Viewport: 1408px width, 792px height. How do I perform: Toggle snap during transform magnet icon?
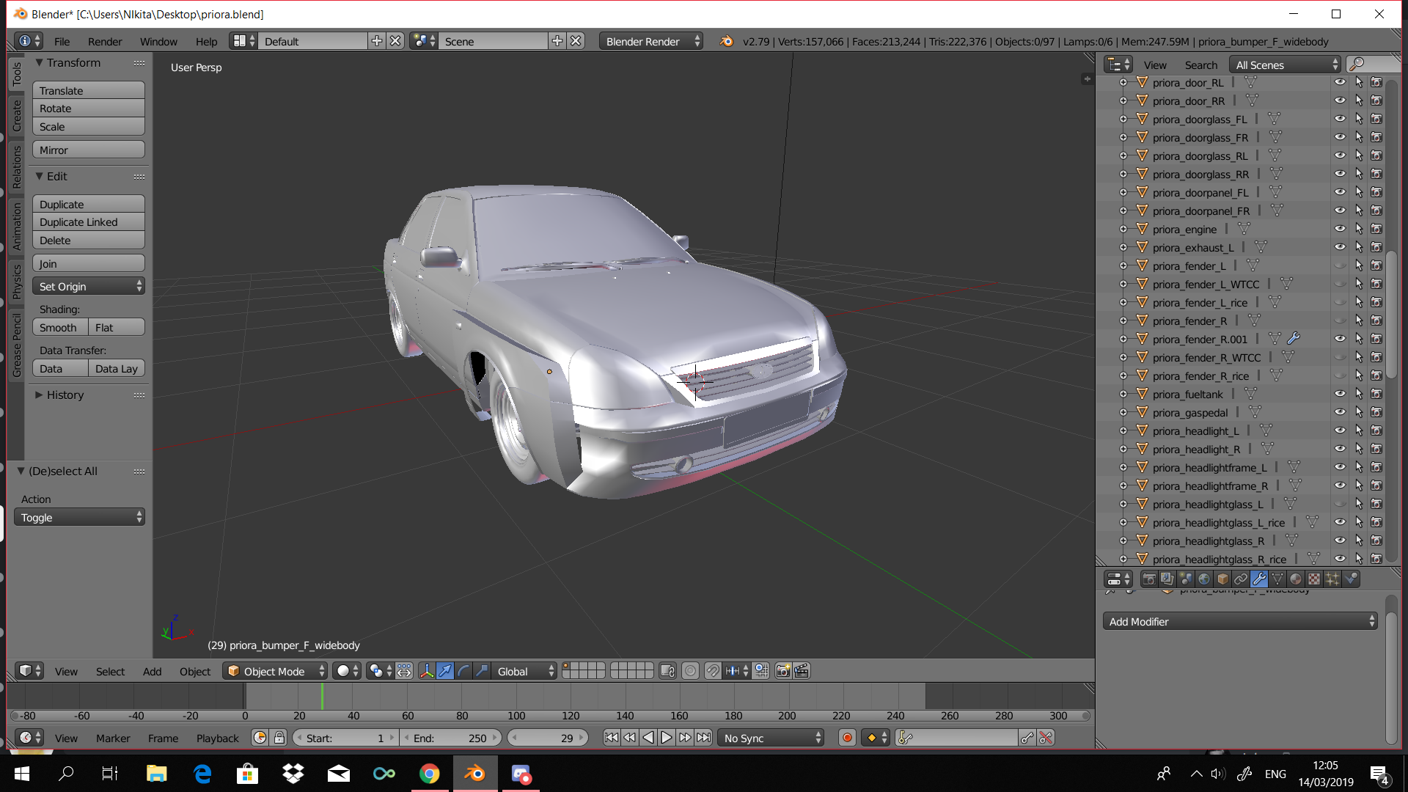pos(712,671)
